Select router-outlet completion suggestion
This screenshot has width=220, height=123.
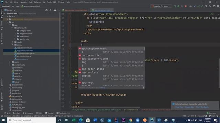pyautogui.click(x=111, y=55)
